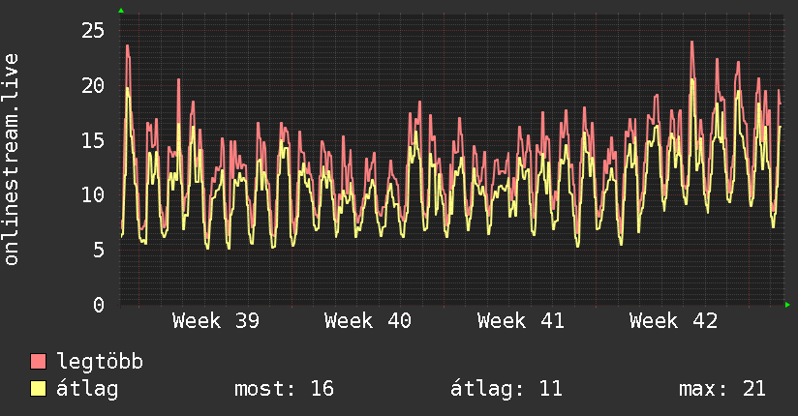
Task: Click the pink legtöbb legend swatch
Action: 38,361
